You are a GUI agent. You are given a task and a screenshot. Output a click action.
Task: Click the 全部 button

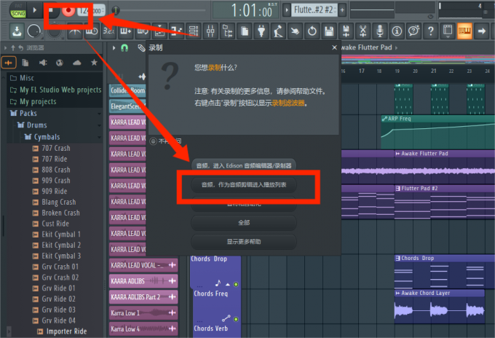coord(244,223)
